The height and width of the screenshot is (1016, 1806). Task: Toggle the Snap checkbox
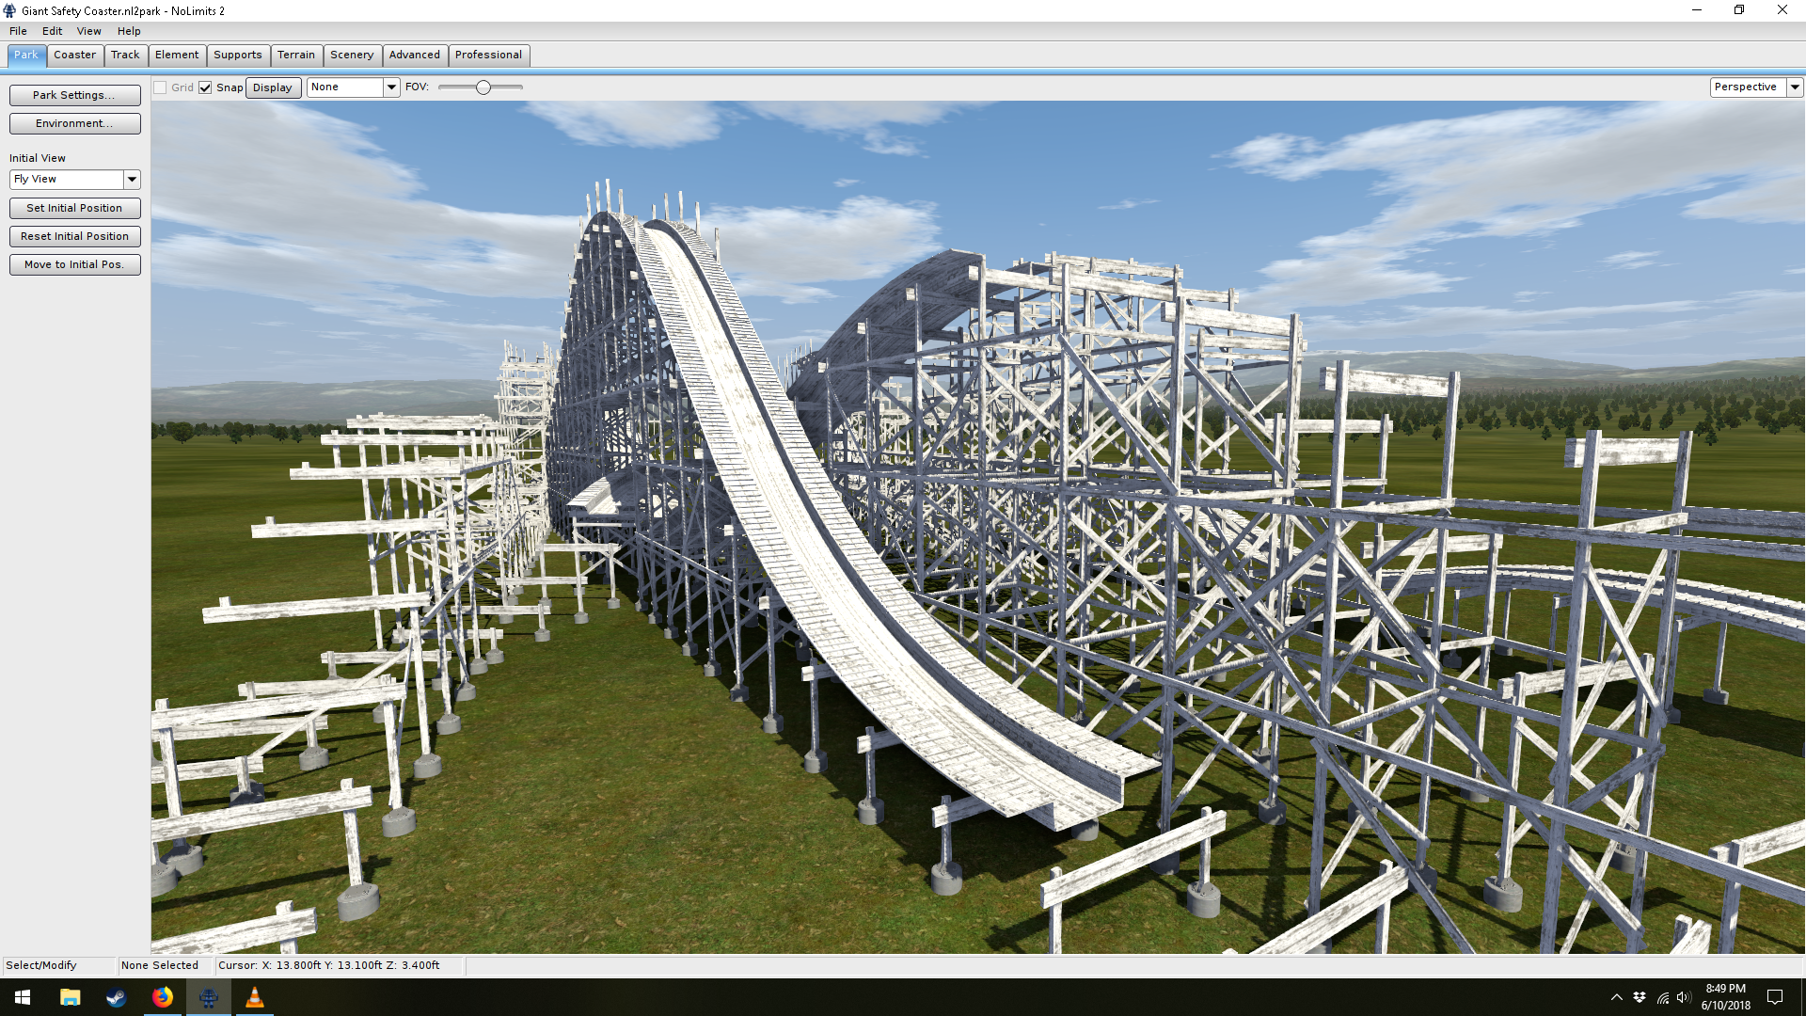point(205,87)
